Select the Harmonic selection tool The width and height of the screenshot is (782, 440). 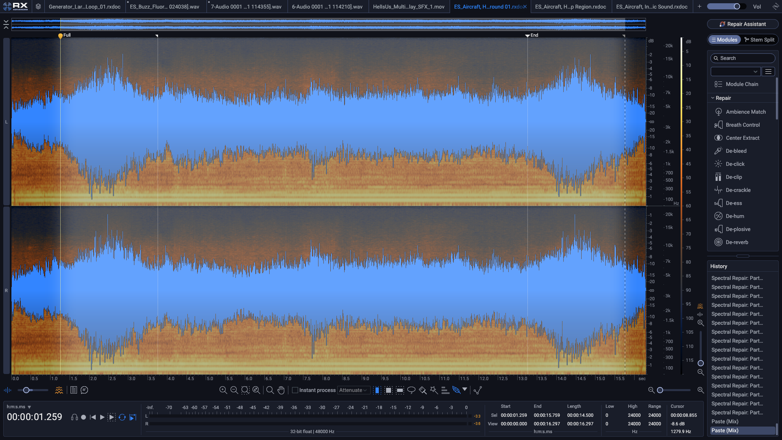coord(445,390)
